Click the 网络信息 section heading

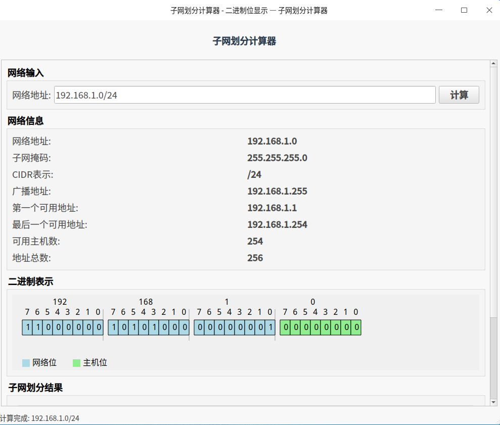pyautogui.click(x=26, y=121)
